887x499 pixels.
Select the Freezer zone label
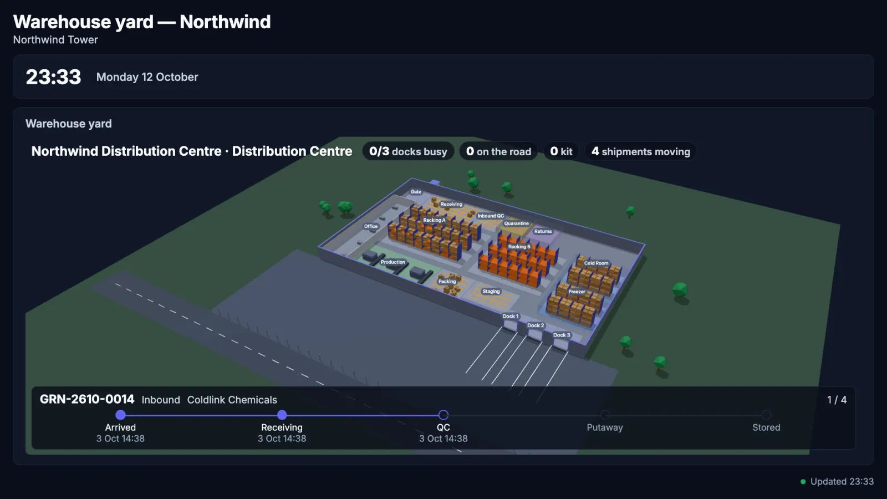point(577,292)
